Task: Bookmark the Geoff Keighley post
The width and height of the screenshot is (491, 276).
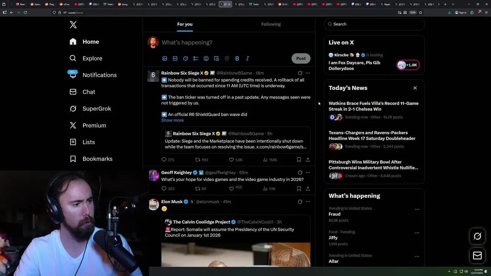Action: pyautogui.click(x=299, y=189)
